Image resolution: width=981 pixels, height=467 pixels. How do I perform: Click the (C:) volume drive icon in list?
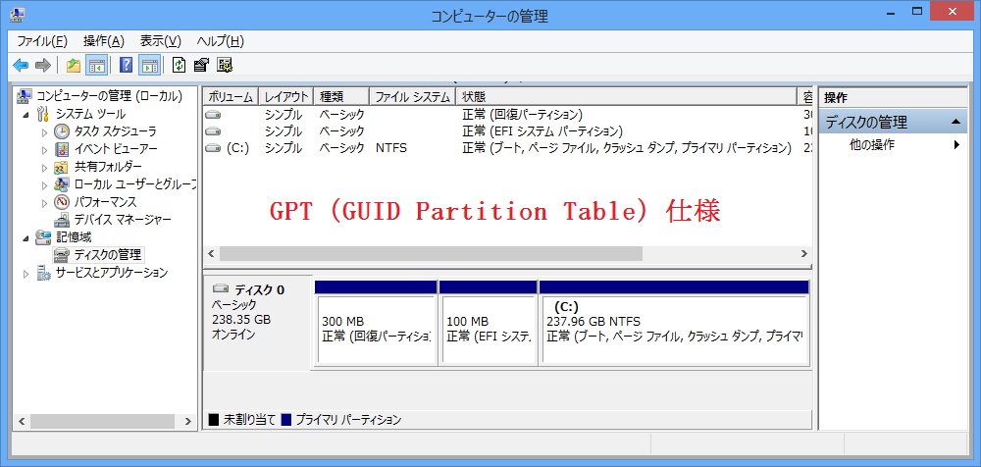click(213, 148)
